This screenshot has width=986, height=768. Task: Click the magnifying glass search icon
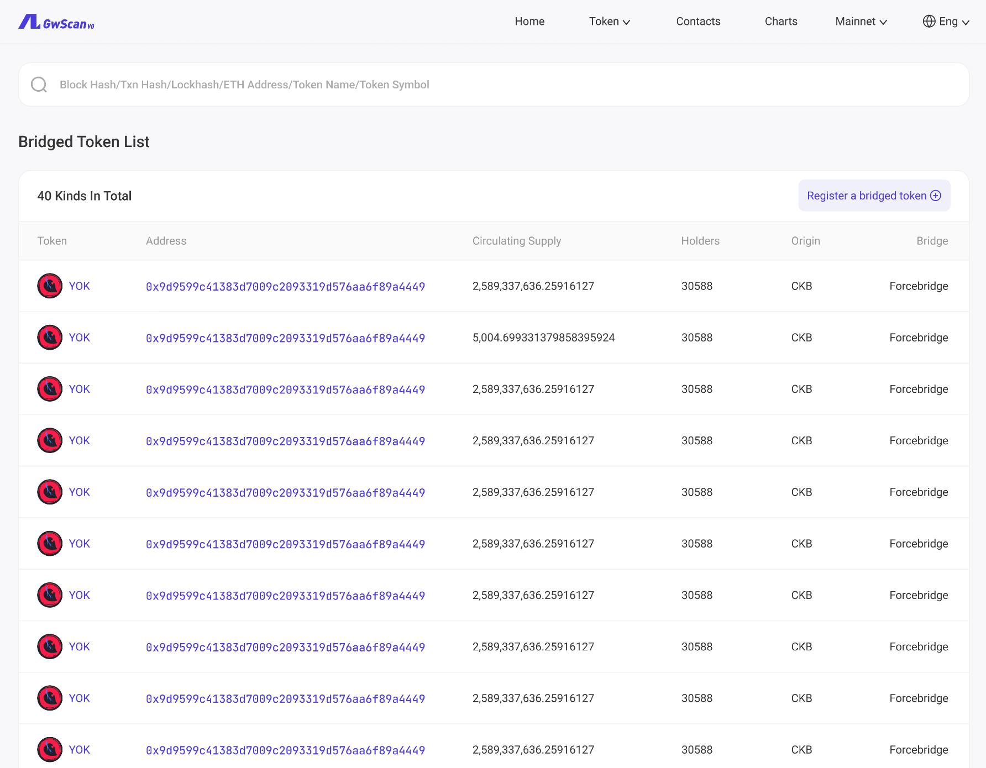39,84
